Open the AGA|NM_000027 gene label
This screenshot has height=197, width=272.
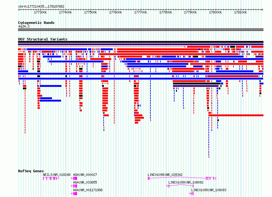point(85,175)
